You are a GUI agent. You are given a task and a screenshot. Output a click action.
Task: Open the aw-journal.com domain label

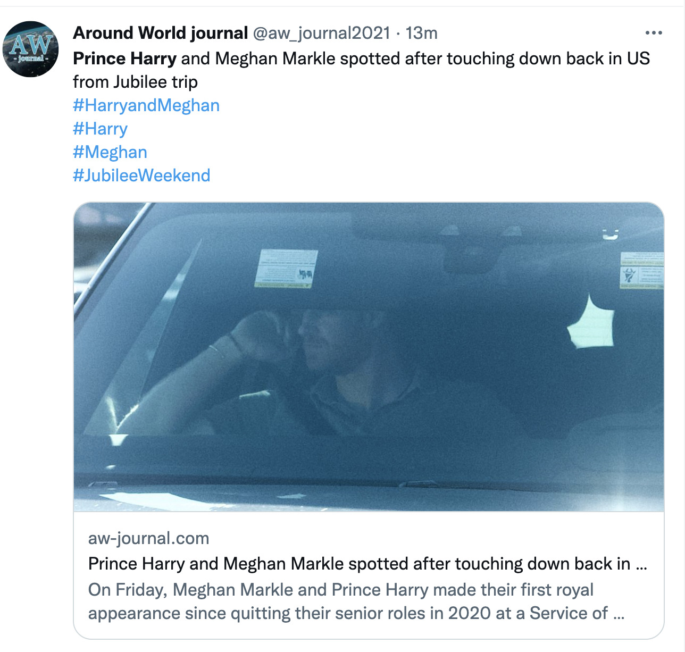[x=148, y=538]
